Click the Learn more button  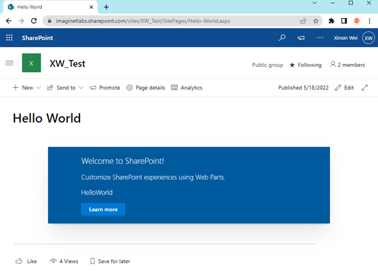click(103, 210)
